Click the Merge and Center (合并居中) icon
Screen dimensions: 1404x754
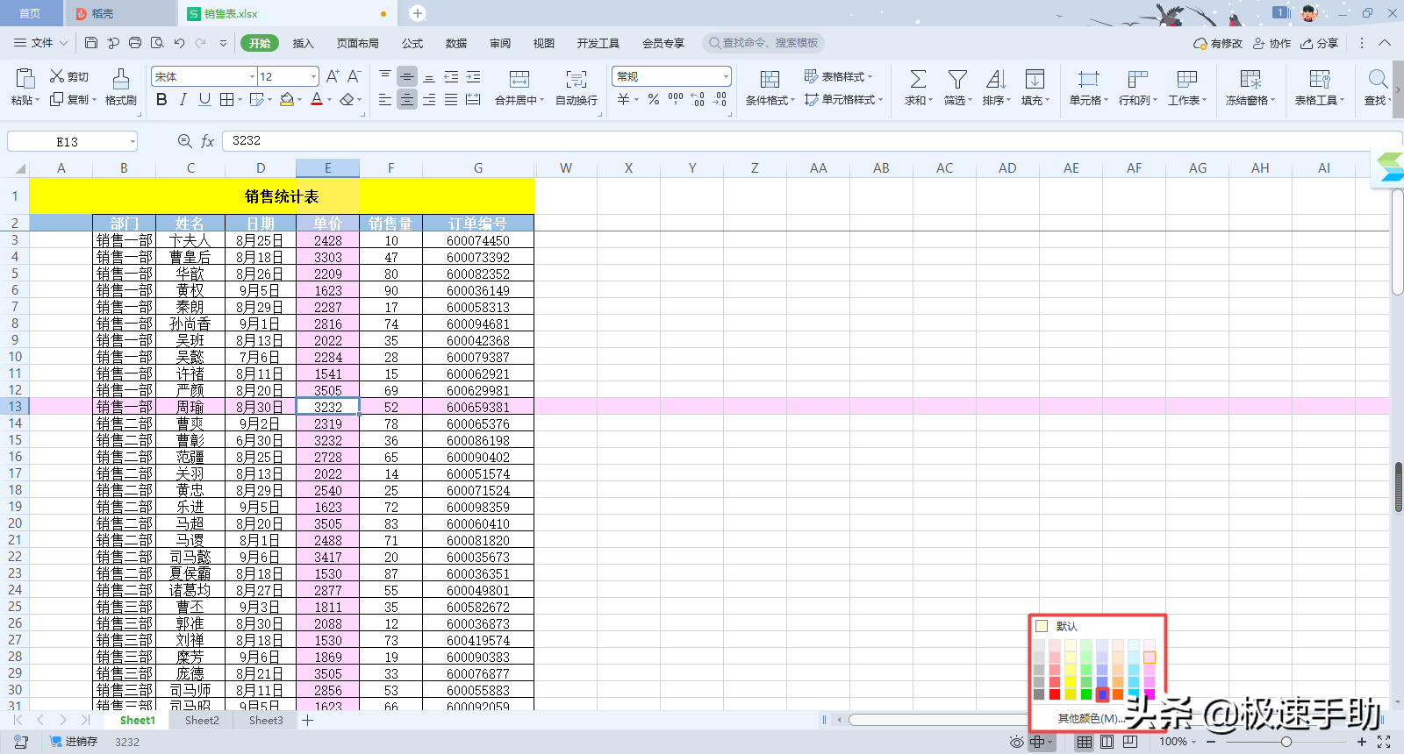pos(519,79)
